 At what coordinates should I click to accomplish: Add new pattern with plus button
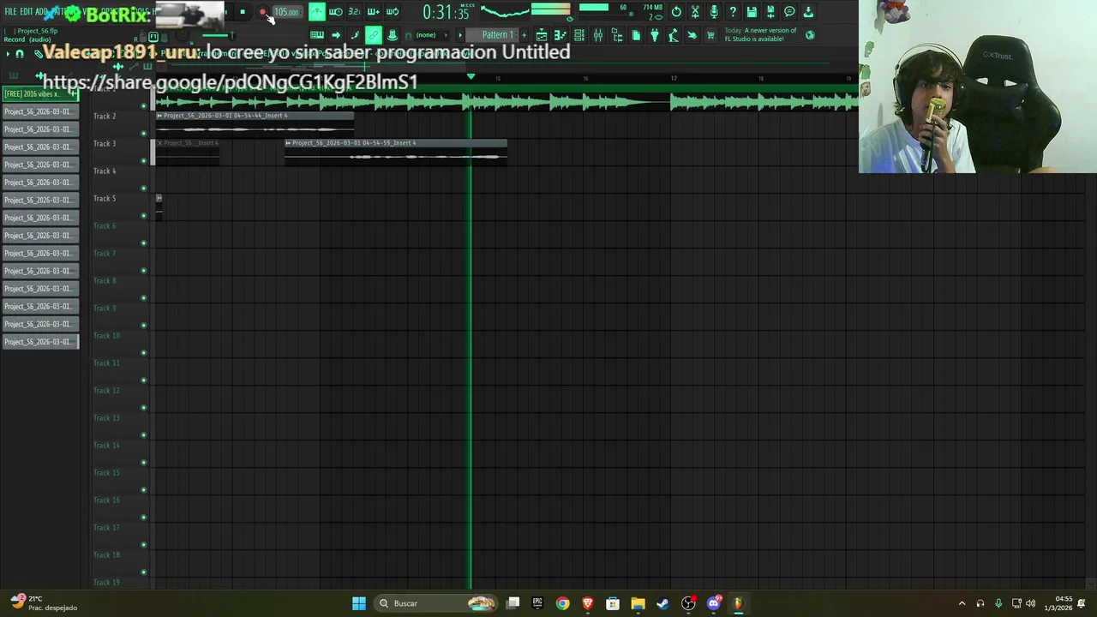pyautogui.click(x=525, y=35)
